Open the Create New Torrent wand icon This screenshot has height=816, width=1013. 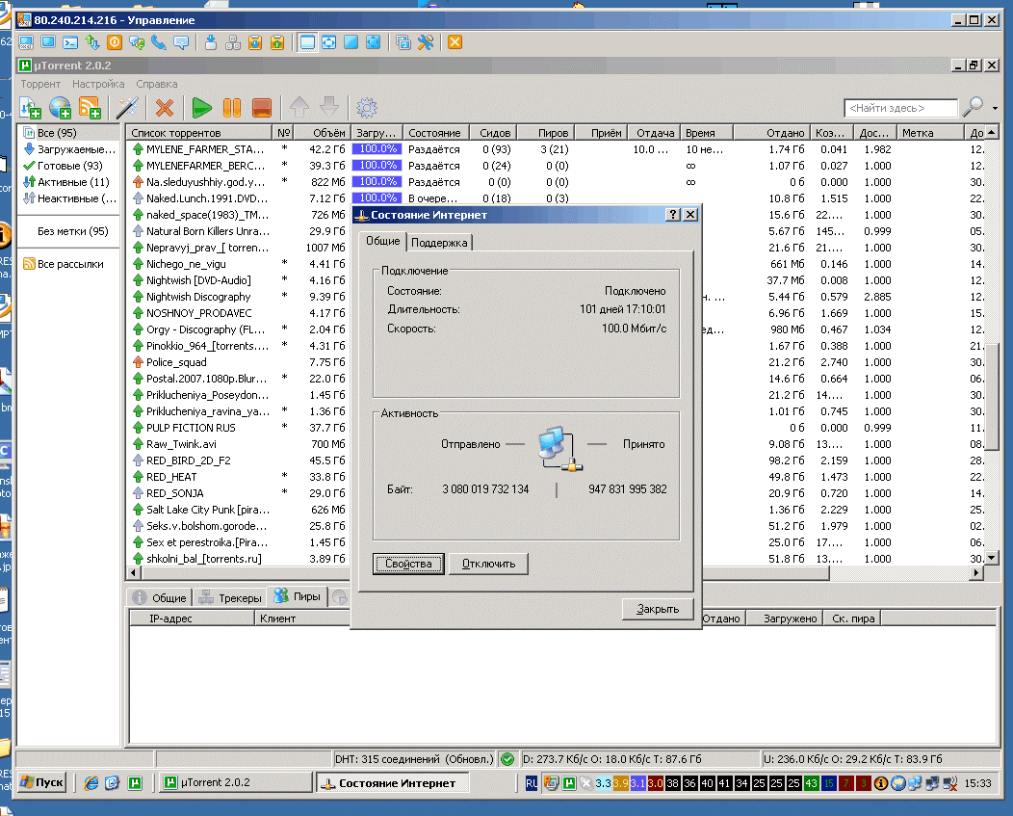click(x=128, y=108)
